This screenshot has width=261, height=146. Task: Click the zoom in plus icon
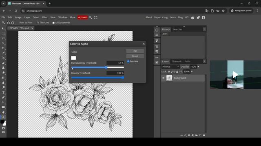[9, 23]
